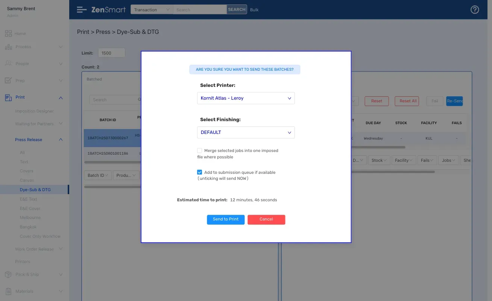Click the DUE DAY column header
The image size is (492, 301).
click(x=373, y=123)
